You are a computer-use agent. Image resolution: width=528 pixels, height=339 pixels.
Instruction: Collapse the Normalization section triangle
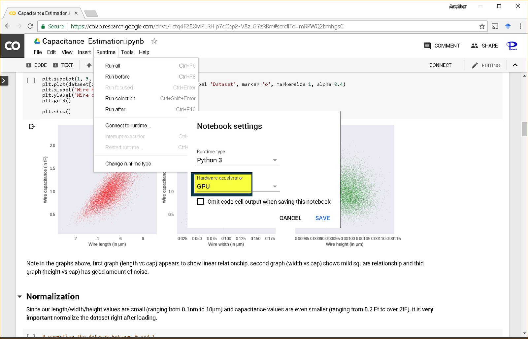tap(19, 297)
